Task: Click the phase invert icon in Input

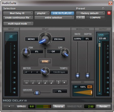Action: [x=11, y=37]
